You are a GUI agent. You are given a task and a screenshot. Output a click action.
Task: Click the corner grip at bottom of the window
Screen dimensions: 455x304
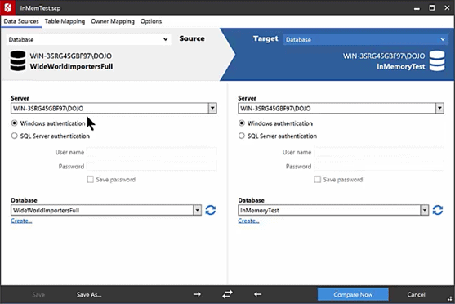pos(450,299)
